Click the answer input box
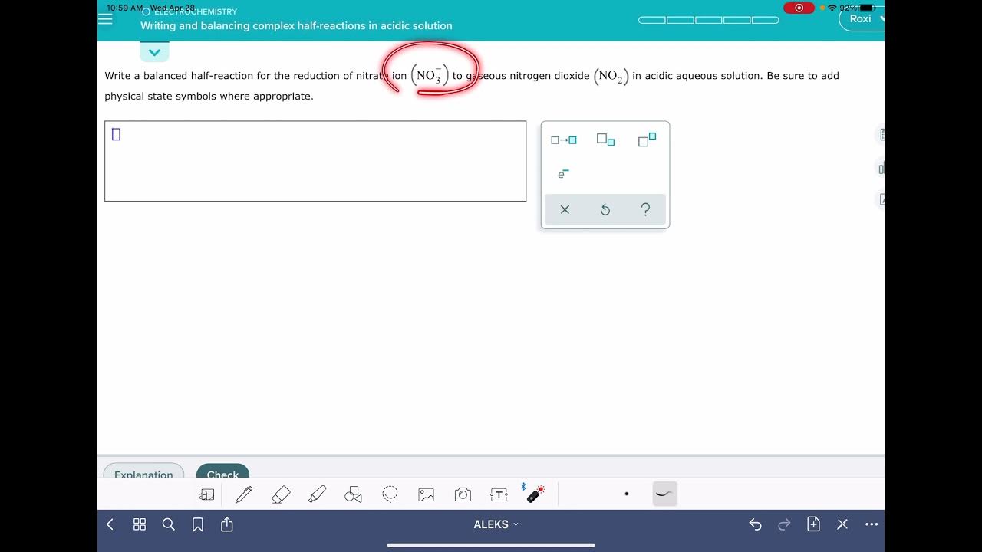This screenshot has width=982, height=552. tap(315, 161)
